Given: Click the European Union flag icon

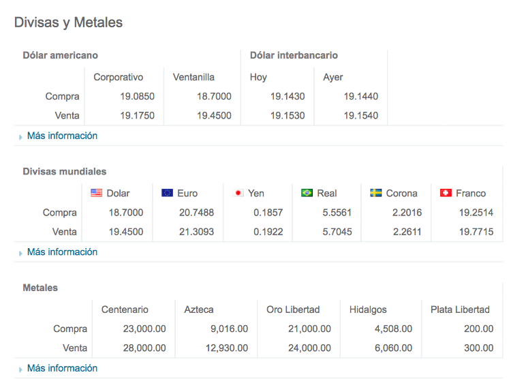Looking at the screenshot, I should (x=167, y=193).
